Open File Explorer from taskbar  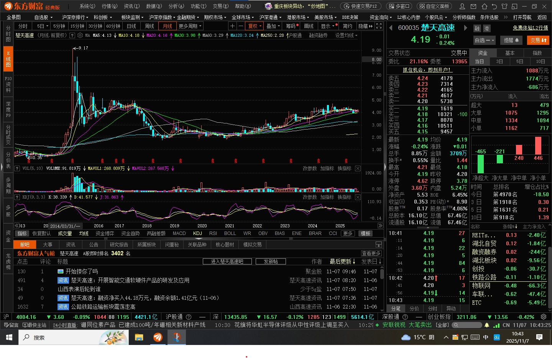pos(139,337)
